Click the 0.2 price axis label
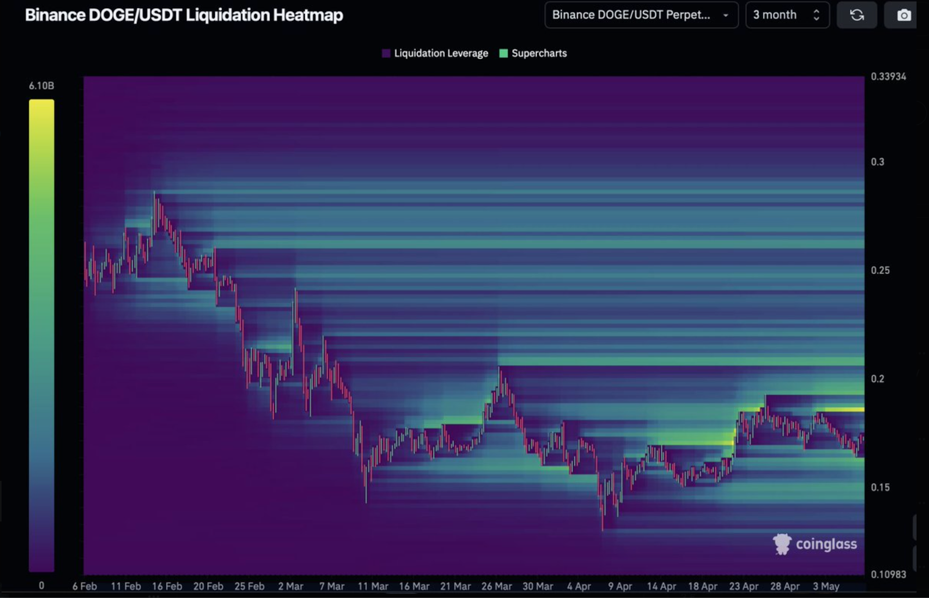 click(877, 379)
